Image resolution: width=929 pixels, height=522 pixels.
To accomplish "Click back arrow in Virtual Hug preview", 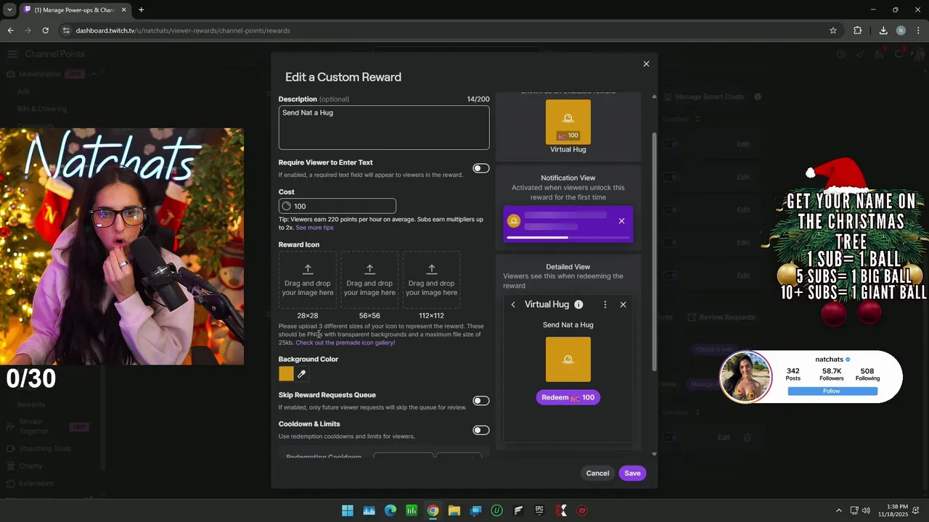I will pyautogui.click(x=513, y=304).
